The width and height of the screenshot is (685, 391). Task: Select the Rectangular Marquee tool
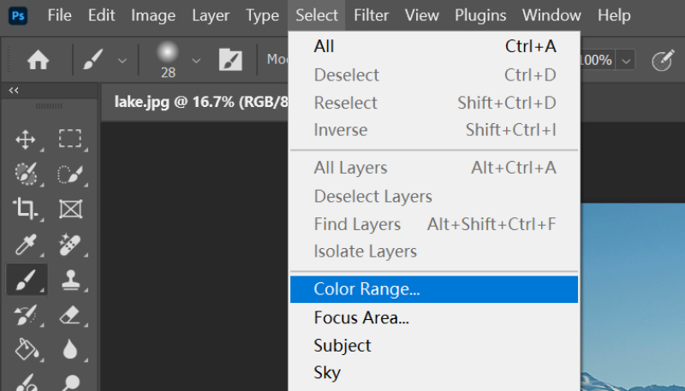coord(69,139)
